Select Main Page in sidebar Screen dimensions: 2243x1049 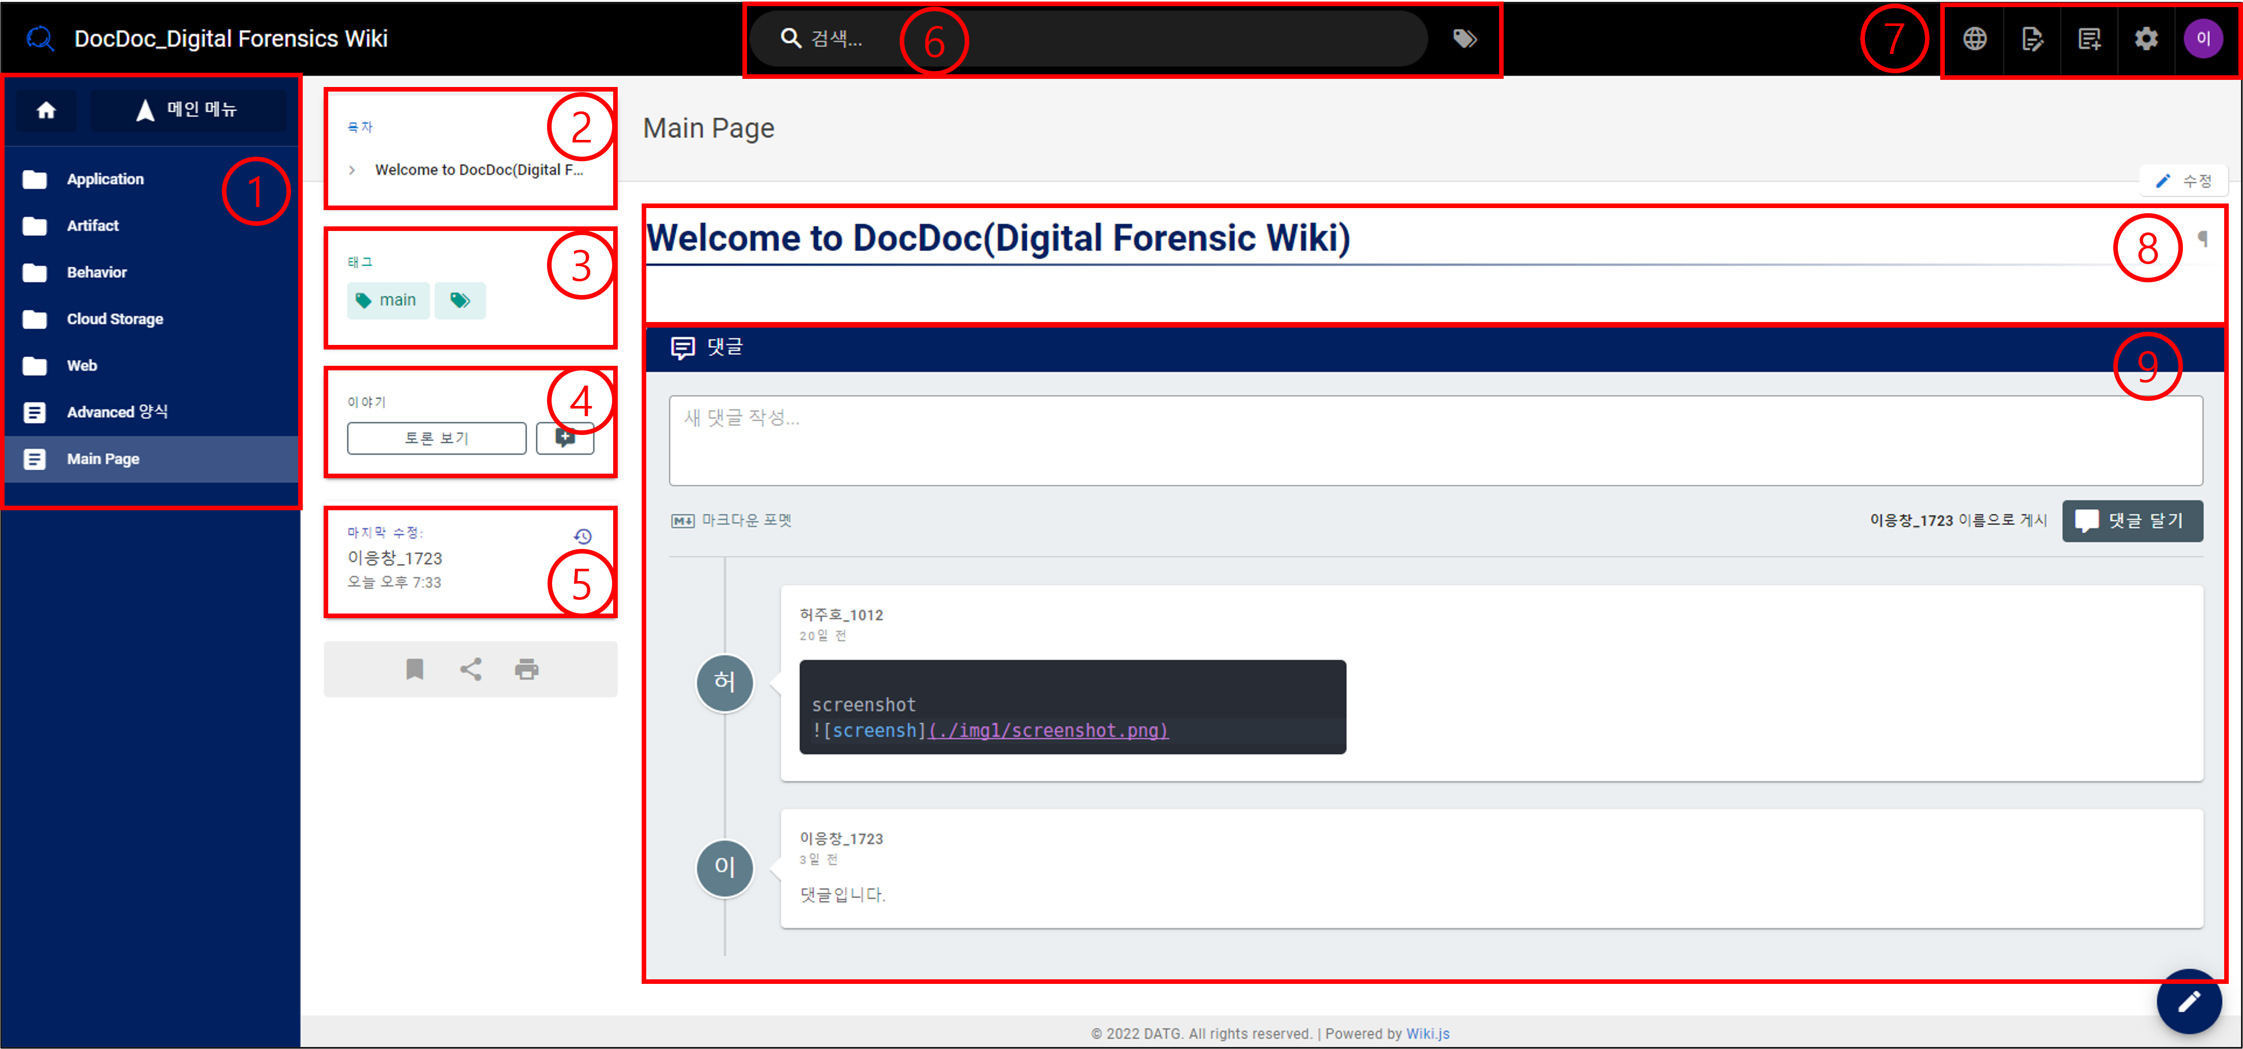(152, 459)
